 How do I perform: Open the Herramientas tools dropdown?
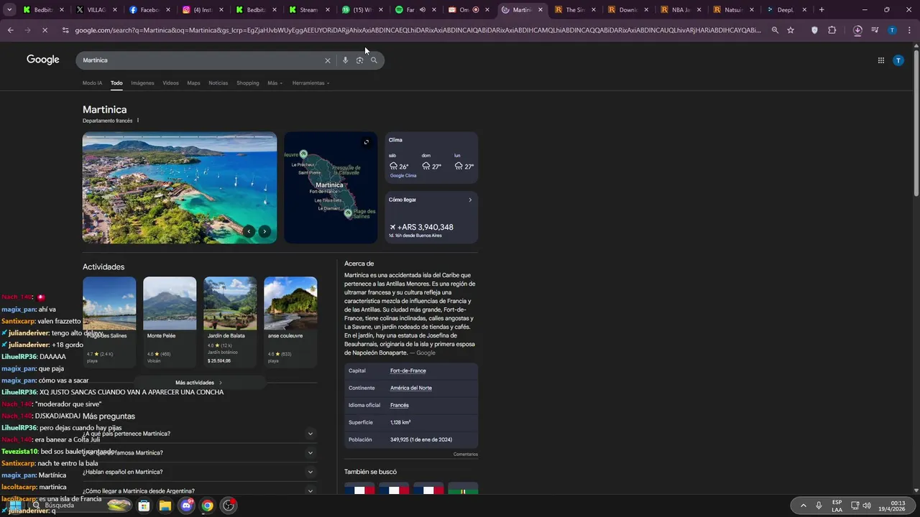pos(310,83)
